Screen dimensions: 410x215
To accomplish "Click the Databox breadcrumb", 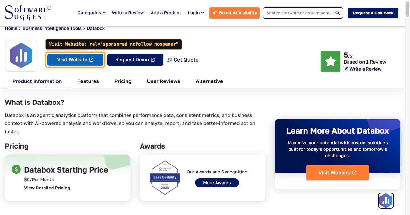I will click(x=96, y=28).
